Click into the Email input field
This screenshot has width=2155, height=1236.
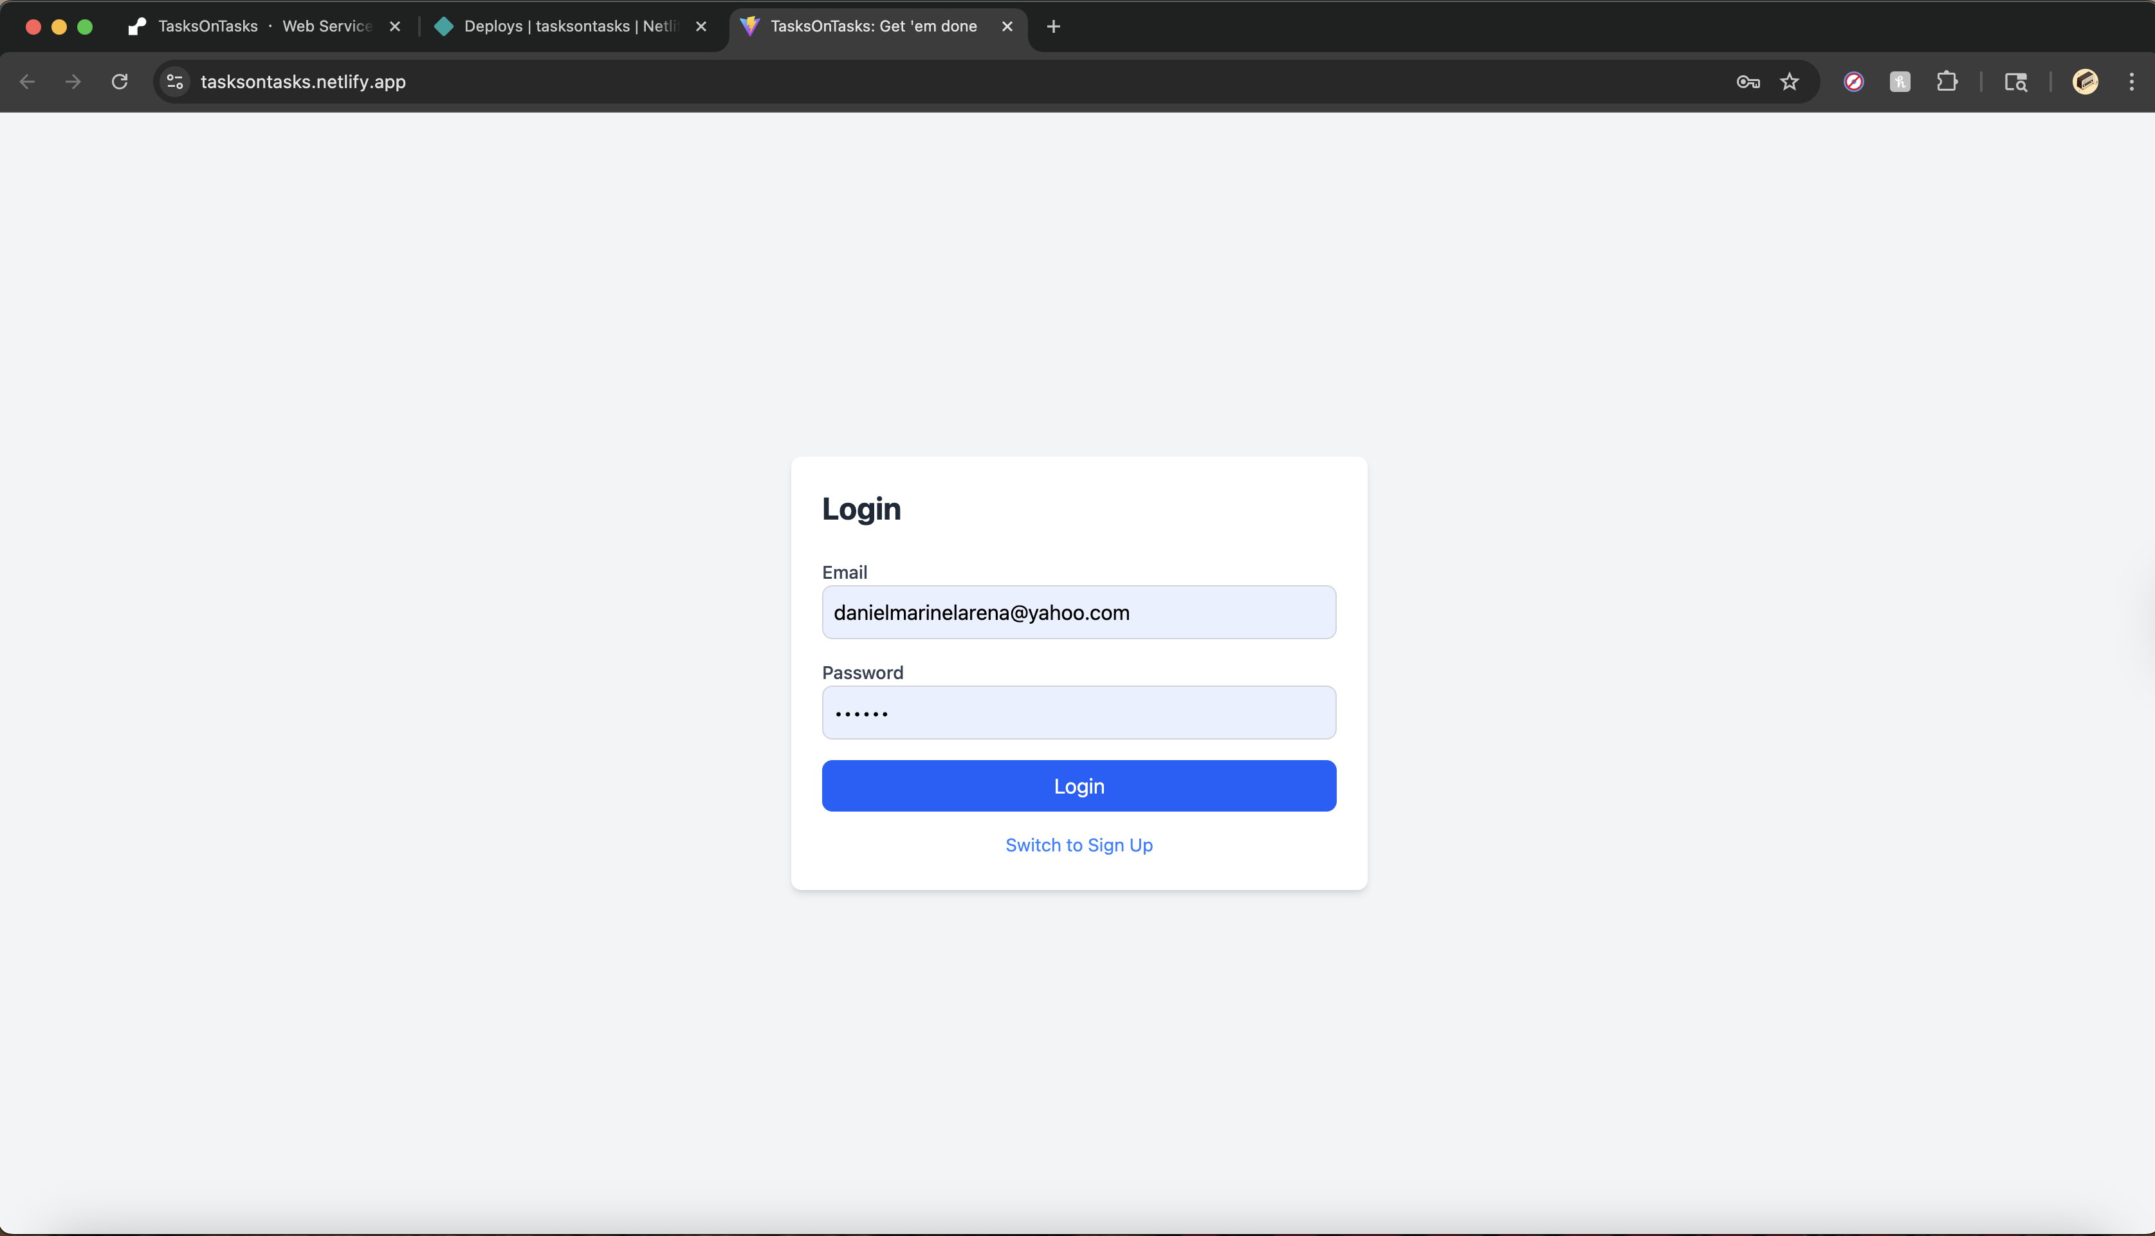click(x=1078, y=612)
